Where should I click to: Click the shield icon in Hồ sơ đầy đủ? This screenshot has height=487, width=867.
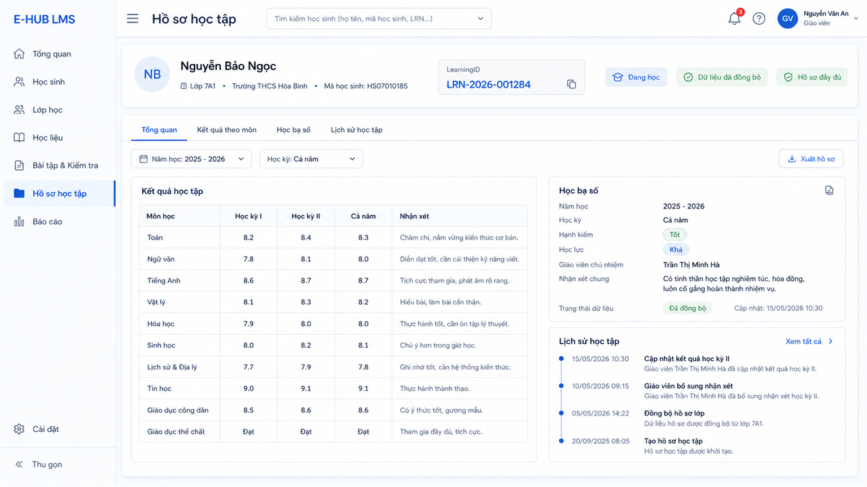pyautogui.click(x=788, y=77)
